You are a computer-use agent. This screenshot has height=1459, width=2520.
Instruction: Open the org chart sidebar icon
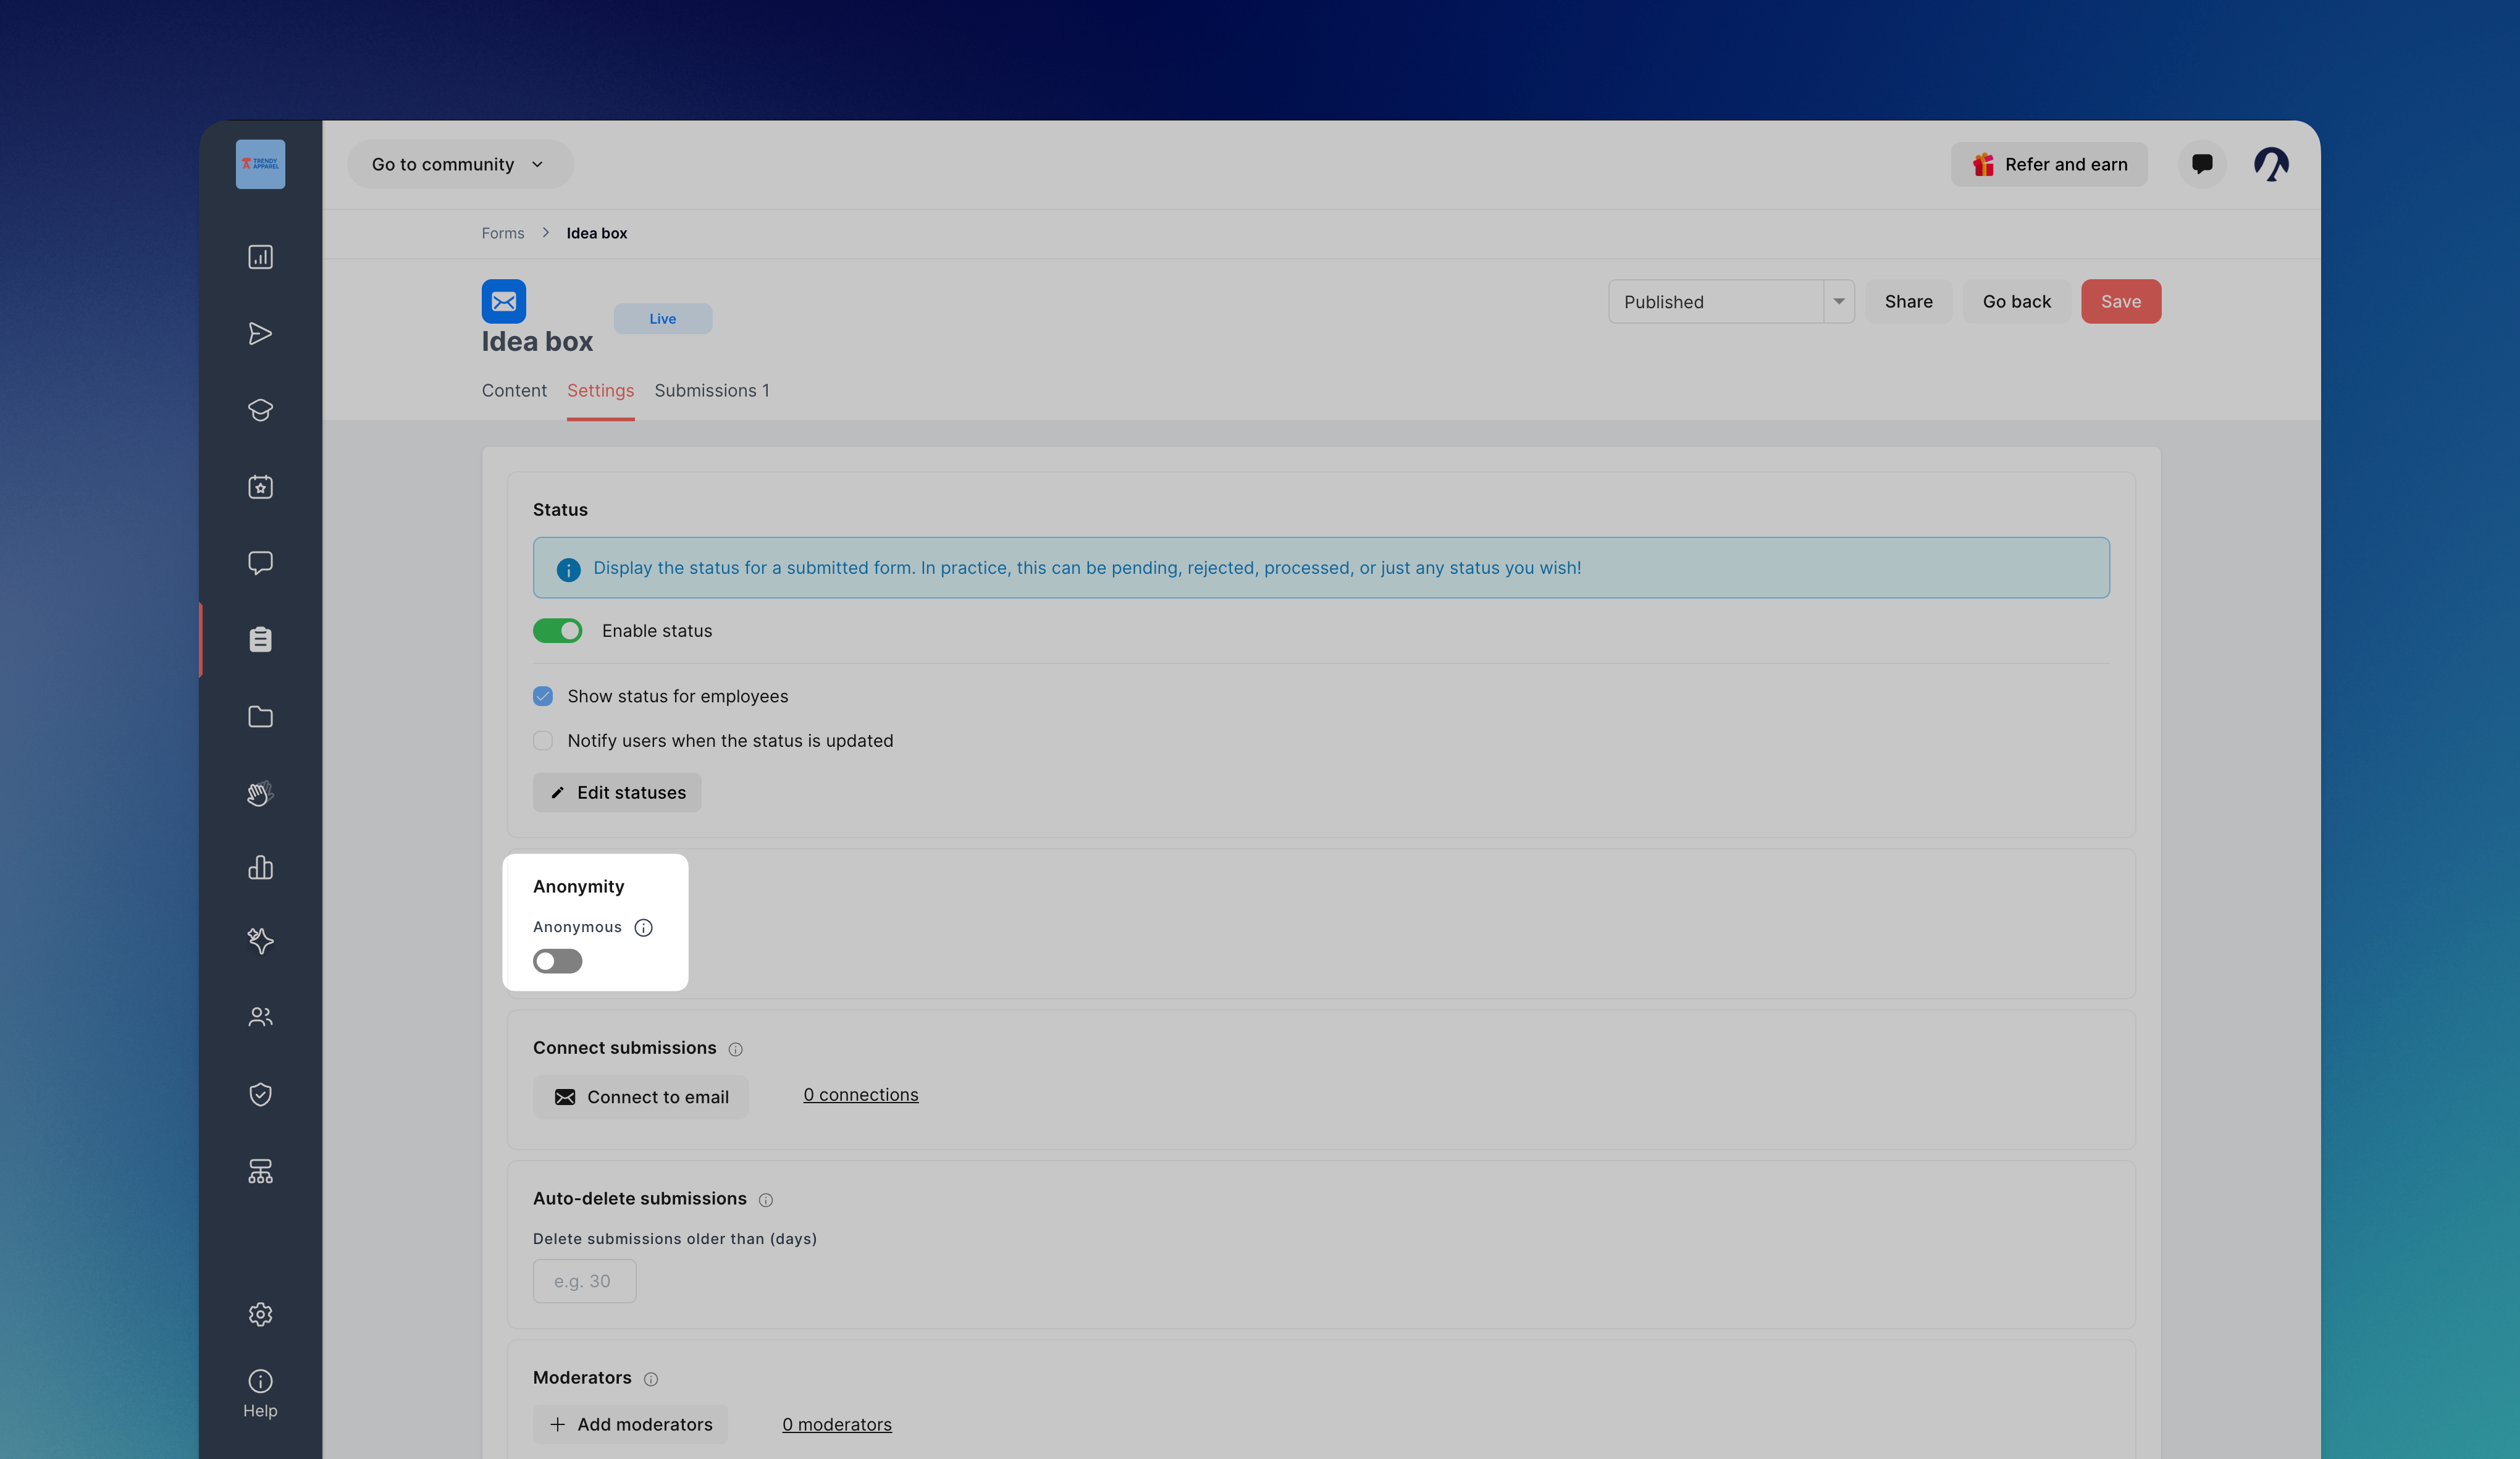pyautogui.click(x=260, y=1171)
